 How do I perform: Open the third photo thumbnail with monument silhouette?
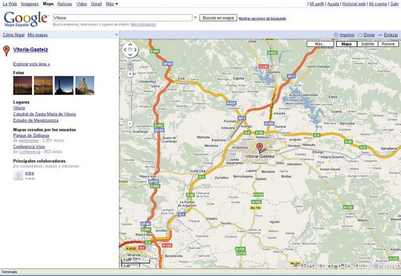pyautogui.click(x=64, y=85)
